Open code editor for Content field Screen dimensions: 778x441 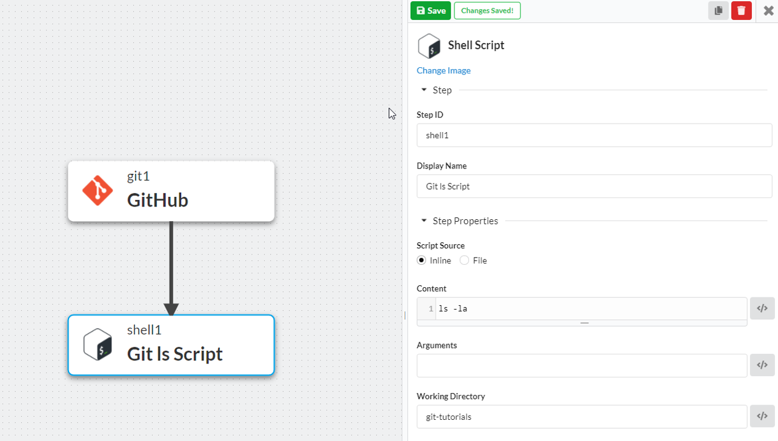point(762,308)
